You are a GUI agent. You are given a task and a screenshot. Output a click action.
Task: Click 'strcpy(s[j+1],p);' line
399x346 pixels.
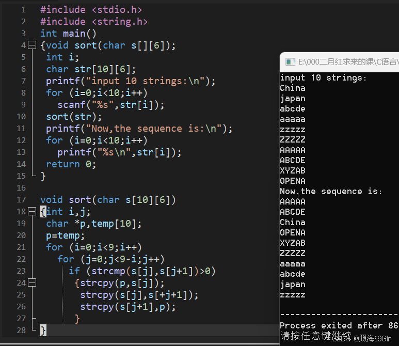128,307
